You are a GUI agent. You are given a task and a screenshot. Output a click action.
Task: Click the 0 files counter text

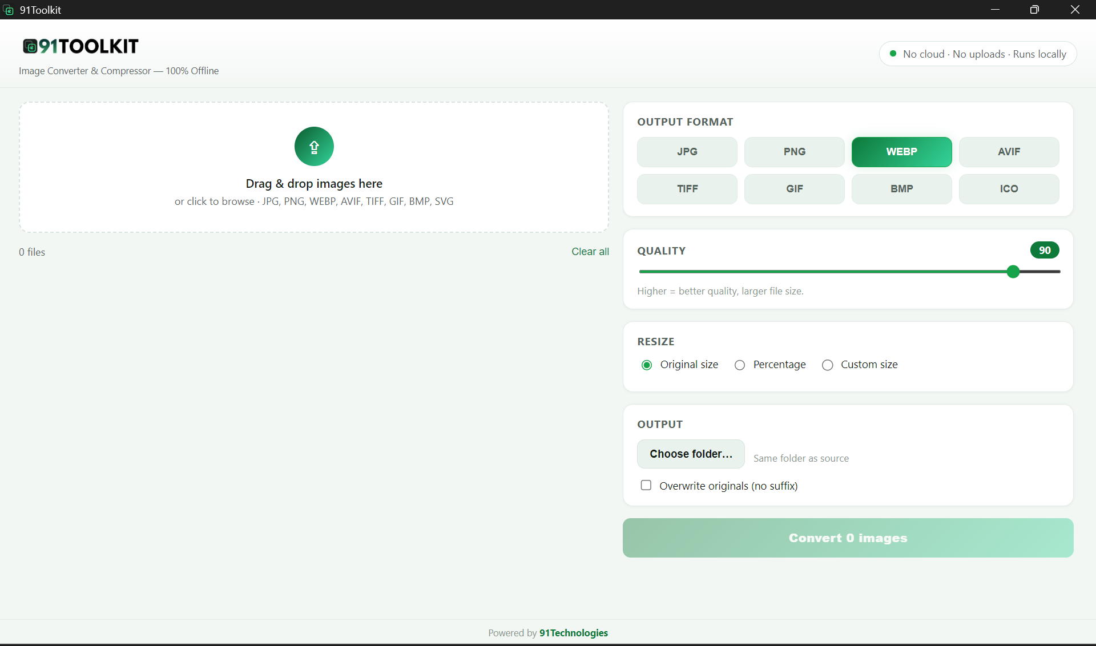pos(32,252)
